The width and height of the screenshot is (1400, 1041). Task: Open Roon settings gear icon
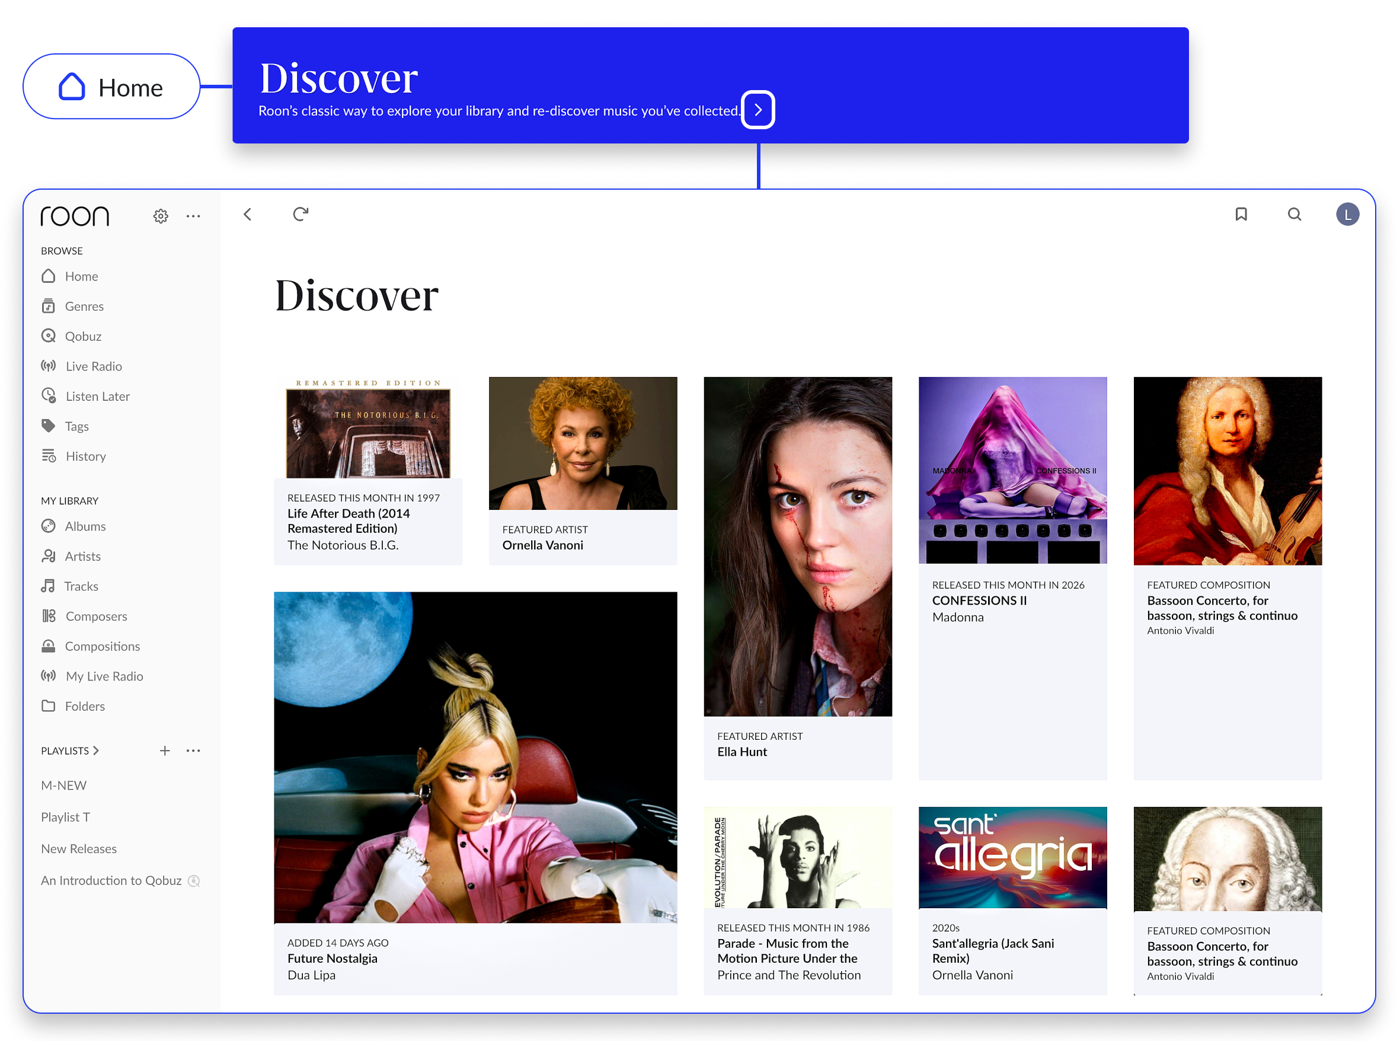click(x=161, y=216)
